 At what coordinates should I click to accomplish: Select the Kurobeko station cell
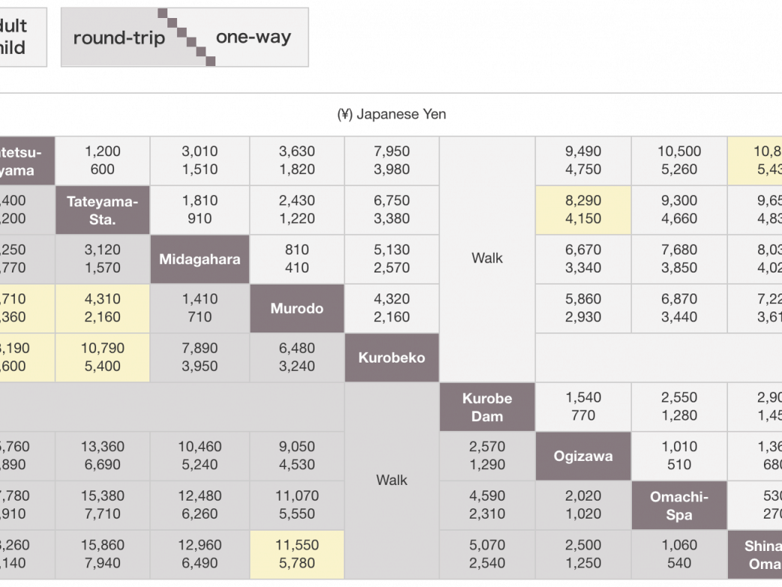click(x=391, y=358)
